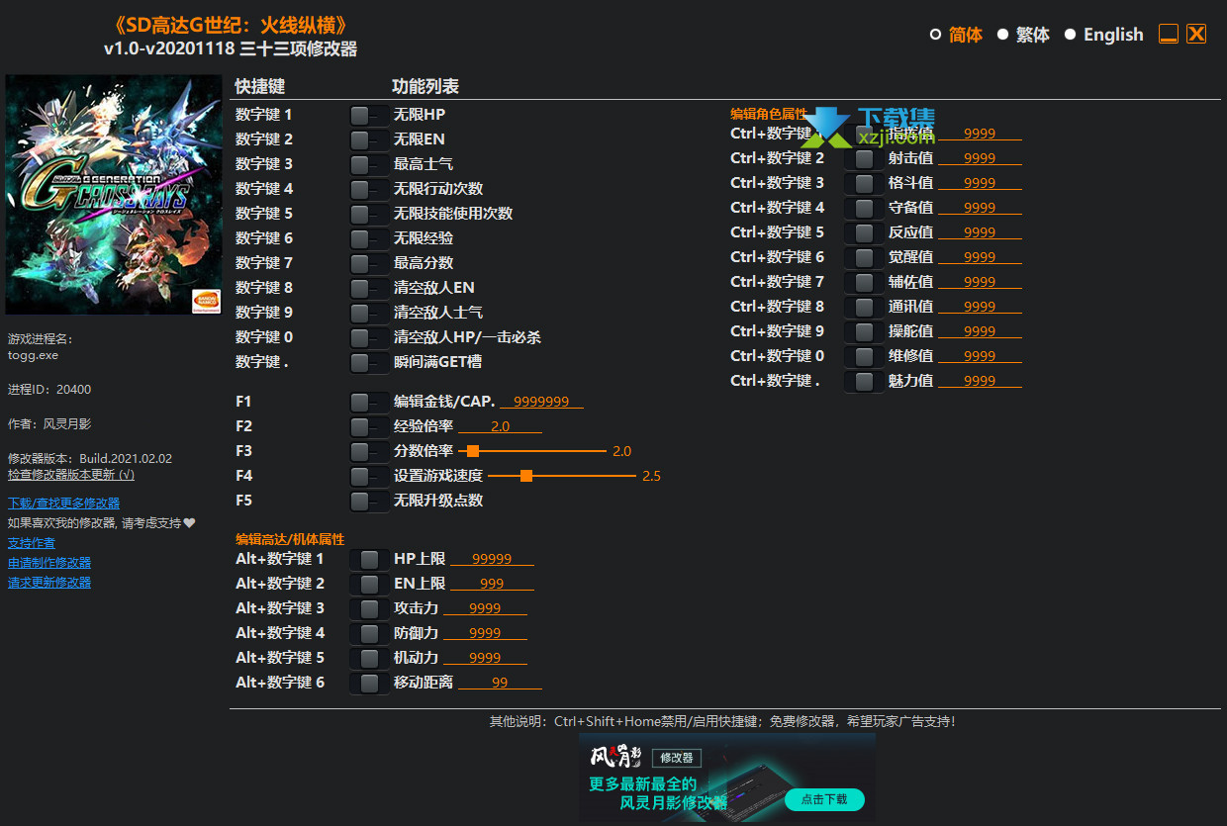Click the 攻击力 value field
The width and height of the screenshot is (1227, 826).
coord(485,608)
